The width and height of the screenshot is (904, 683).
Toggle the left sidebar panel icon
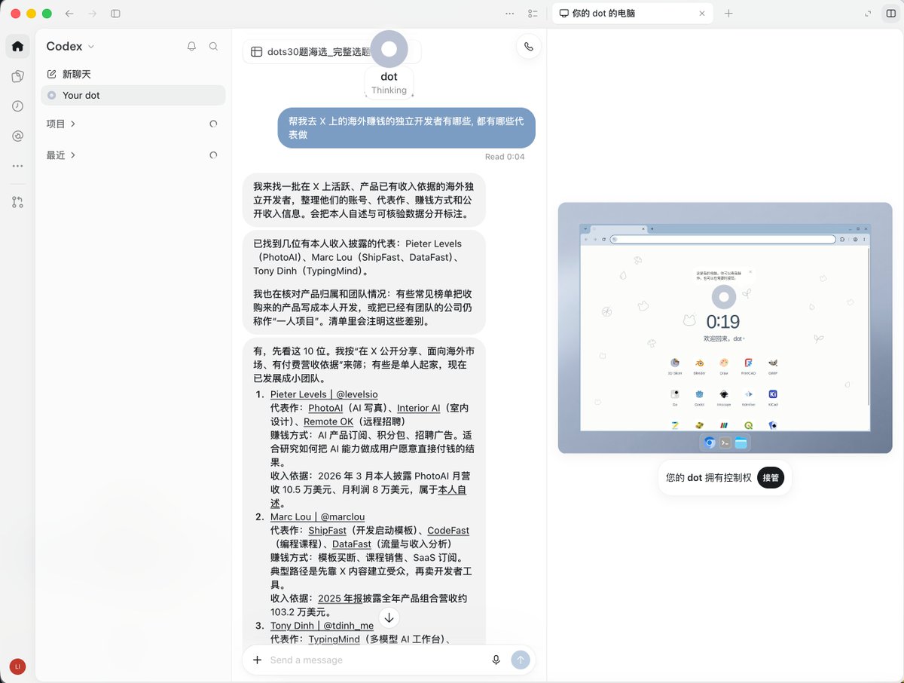click(115, 14)
